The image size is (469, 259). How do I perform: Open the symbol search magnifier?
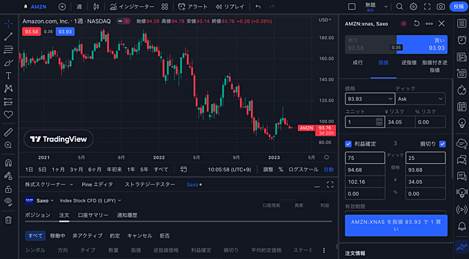[x=399, y=7]
